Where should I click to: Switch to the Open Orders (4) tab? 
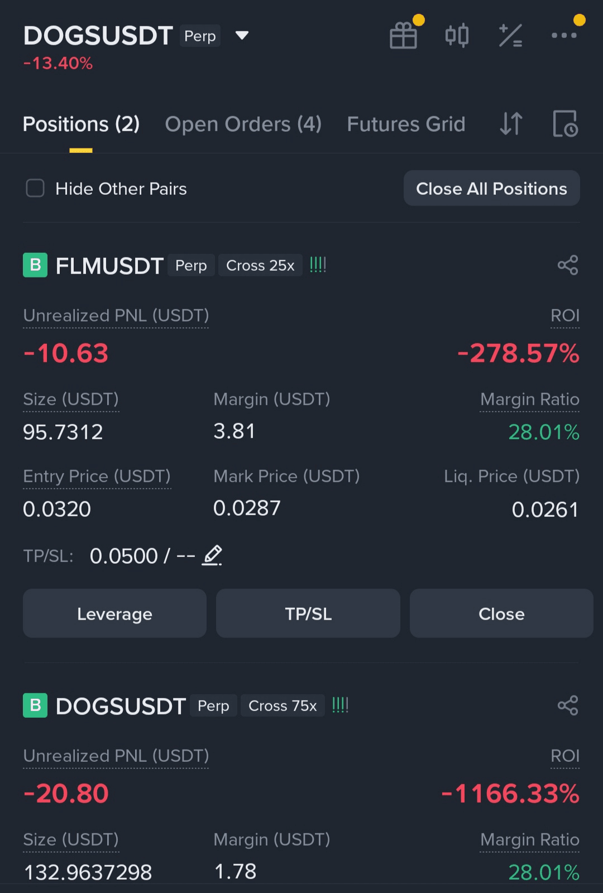243,124
